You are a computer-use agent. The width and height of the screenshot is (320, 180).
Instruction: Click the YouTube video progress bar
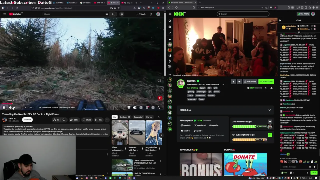coord(82,103)
